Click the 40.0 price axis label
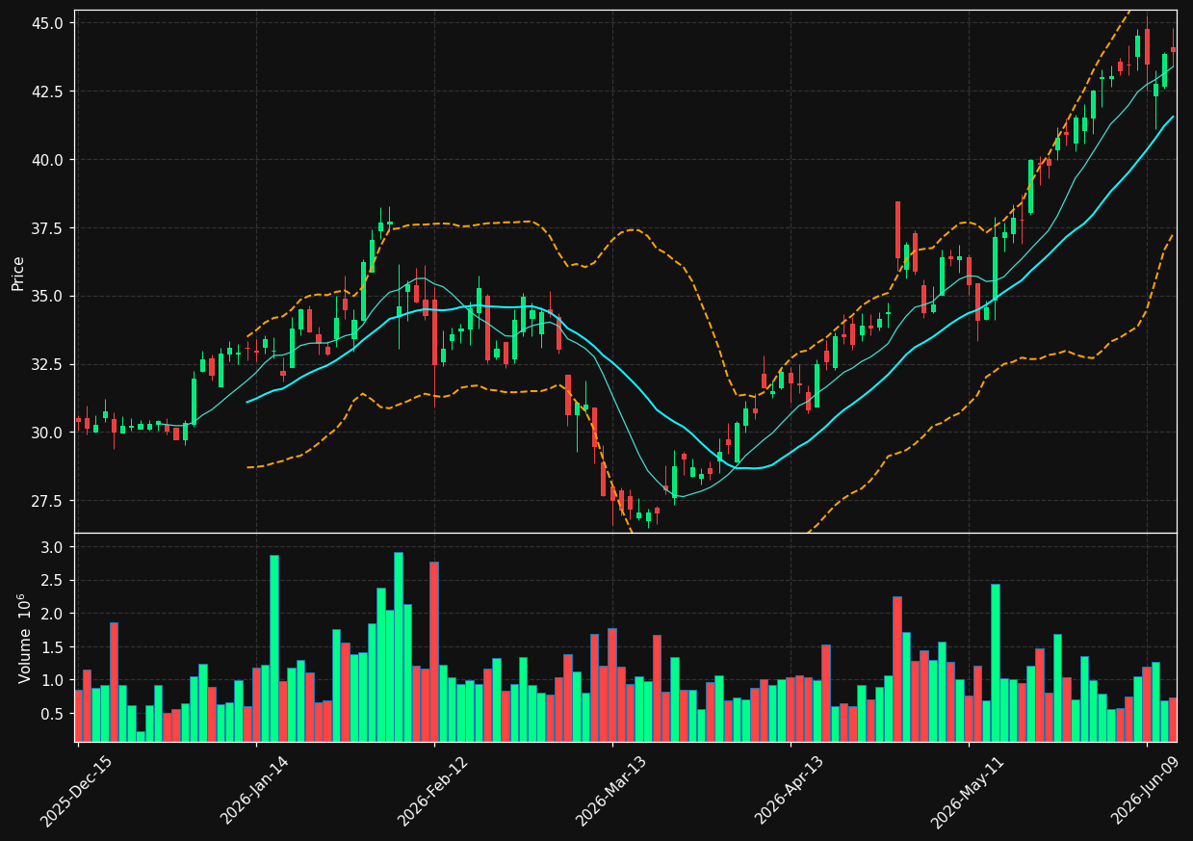Screen dimensions: 1193x841 click(x=48, y=160)
